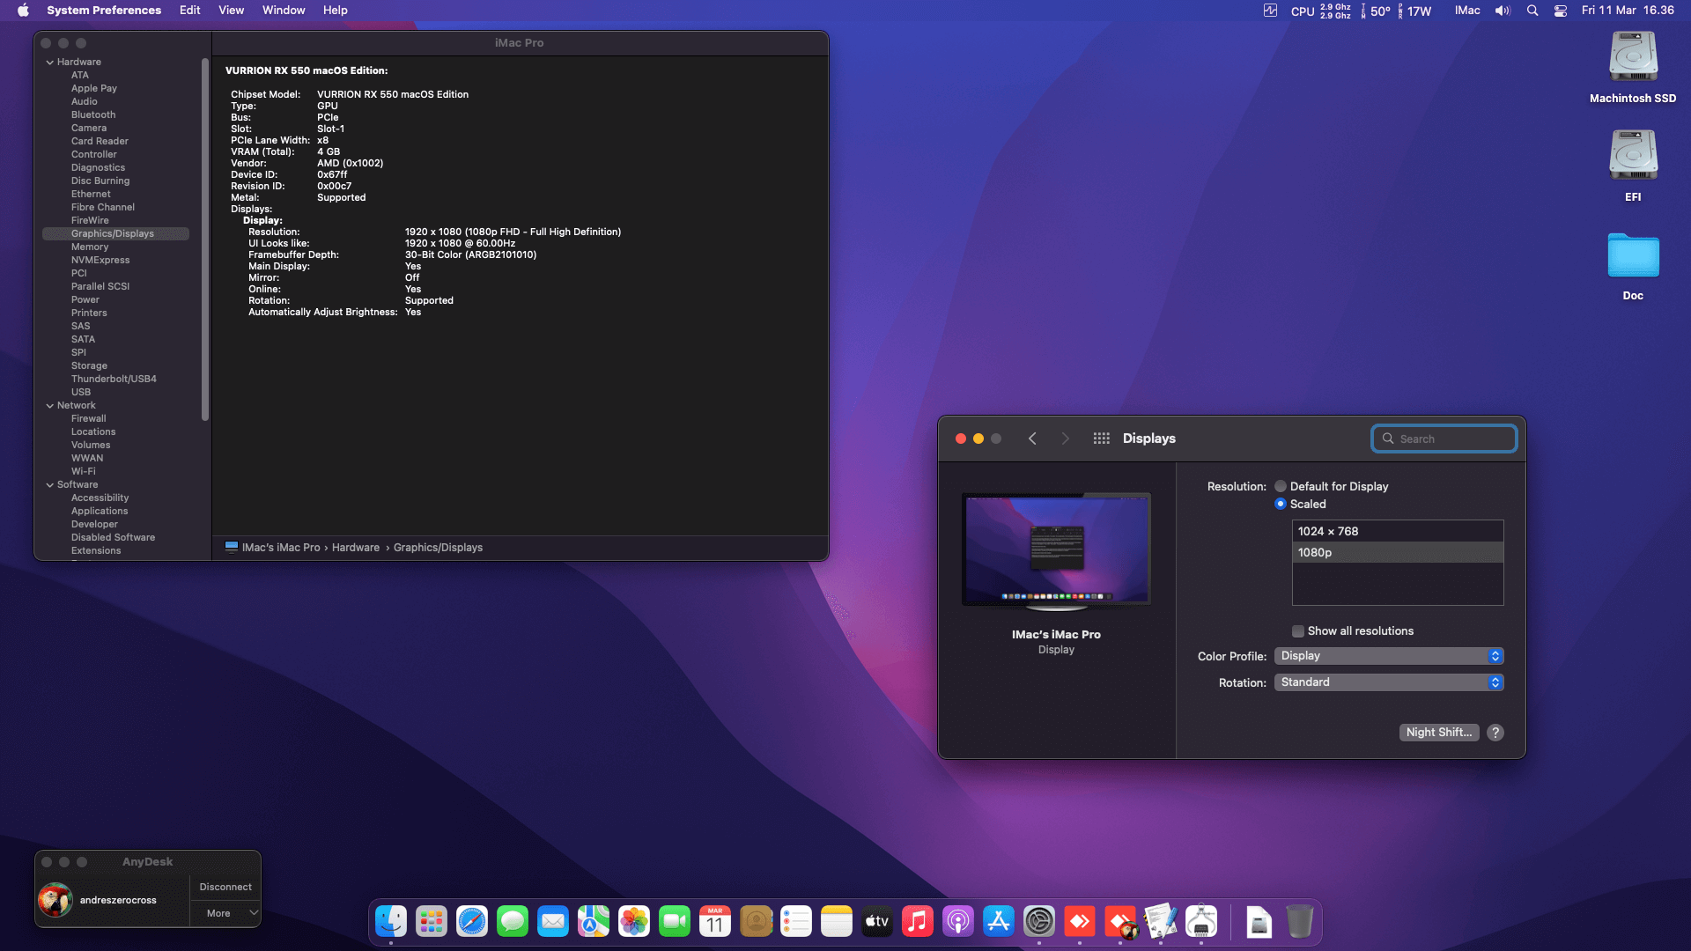Viewport: 1691px width, 951px height.
Task: Click the Search field in Displays
Action: tap(1444, 439)
